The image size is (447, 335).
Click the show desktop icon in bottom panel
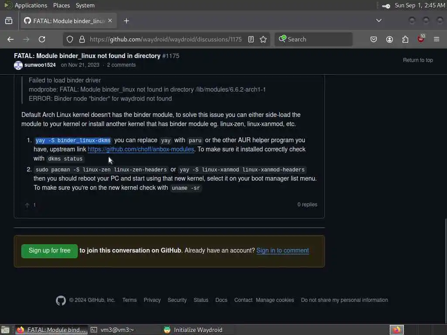click(x=5, y=330)
